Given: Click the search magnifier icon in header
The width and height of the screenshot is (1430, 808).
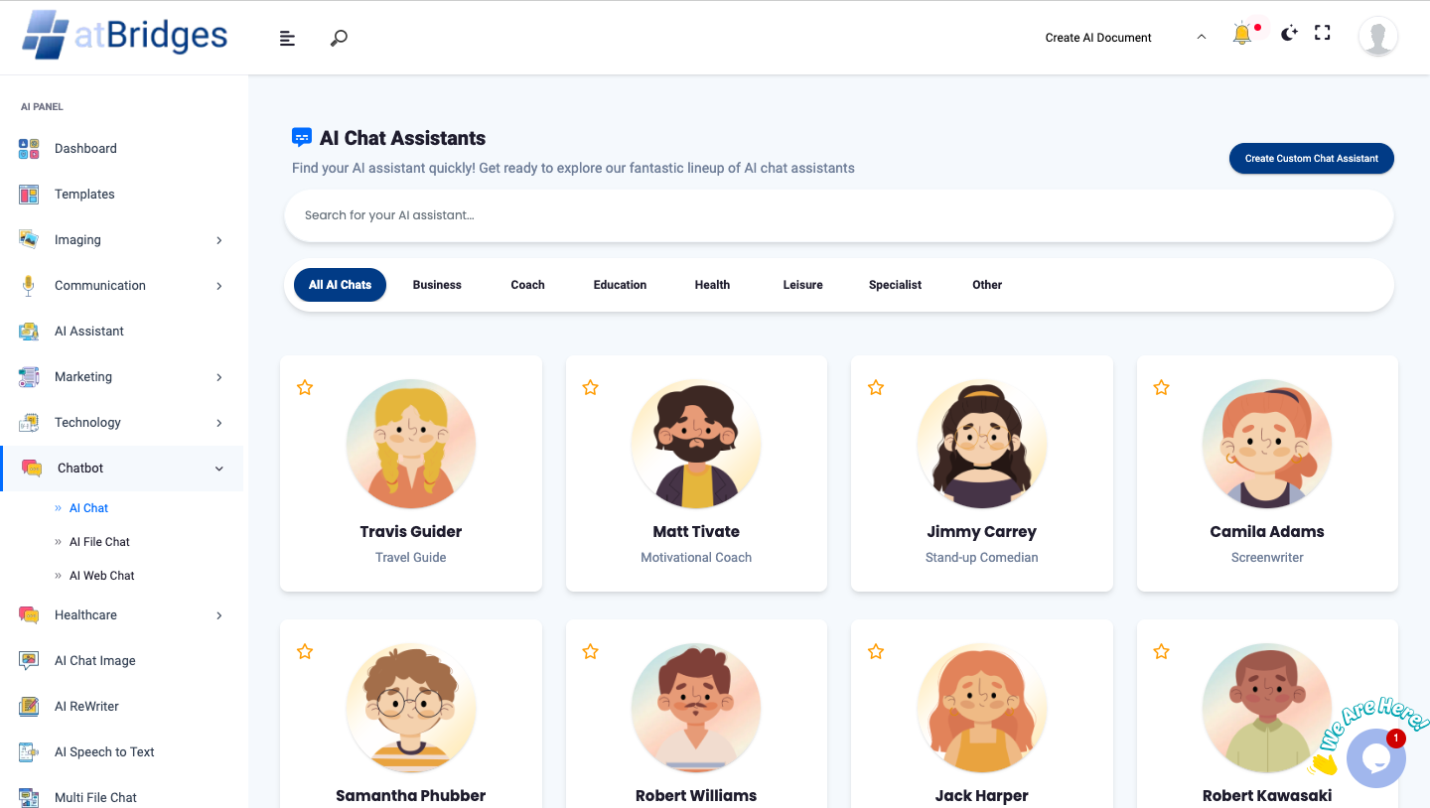Looking at the screenshot, I should pyautogui.click(x=339, y=38).
